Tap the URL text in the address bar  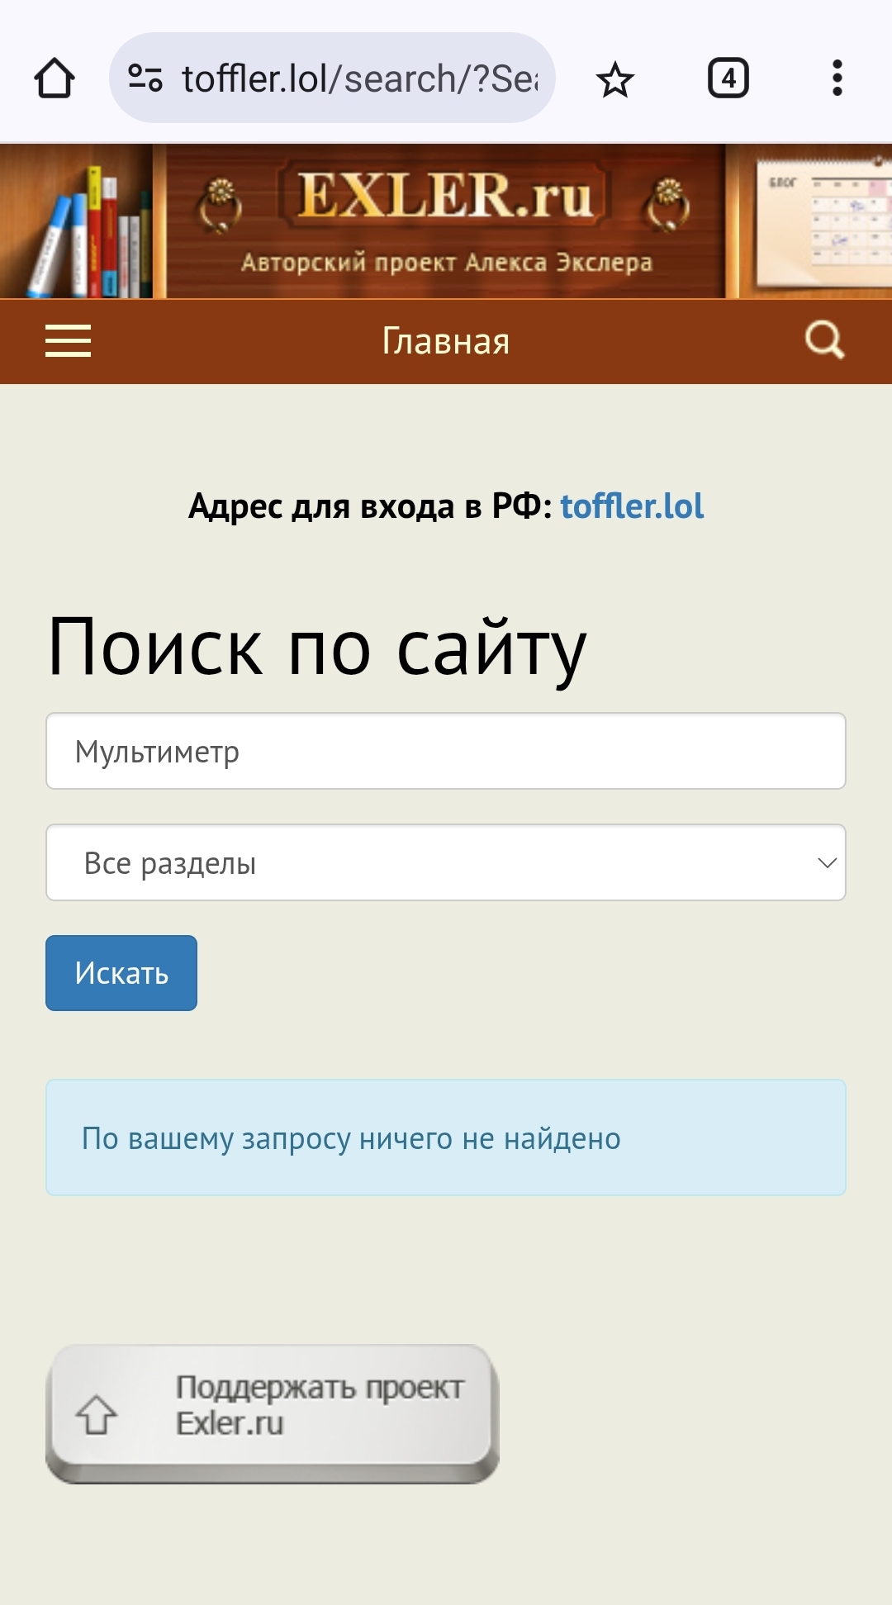tap(359, 78)
